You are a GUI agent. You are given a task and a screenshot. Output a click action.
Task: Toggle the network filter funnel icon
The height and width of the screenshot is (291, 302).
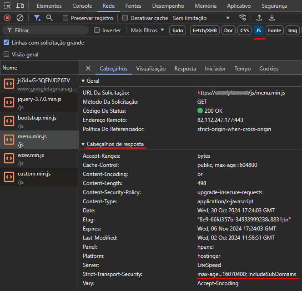(x=37, y=18)
